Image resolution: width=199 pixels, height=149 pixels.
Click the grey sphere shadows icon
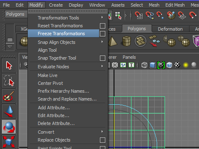[194, 65]
